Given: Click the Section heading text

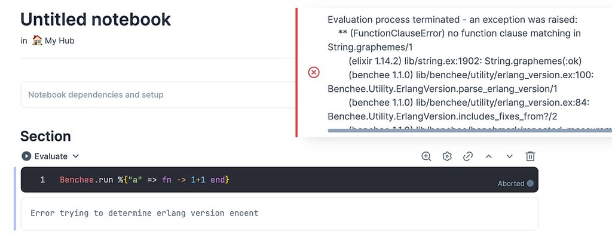Looking at the screenshot, I should tap(45, 137).
